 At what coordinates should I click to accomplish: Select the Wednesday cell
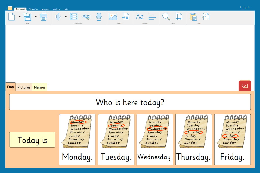coord(155,140)
